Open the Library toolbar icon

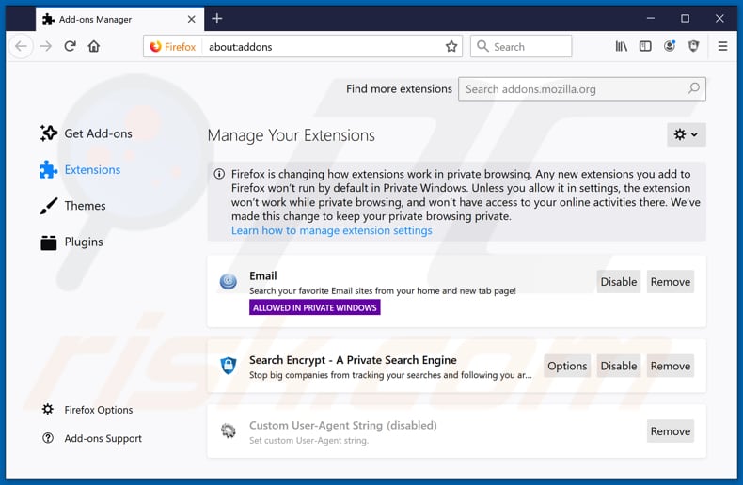click(622, 46)
